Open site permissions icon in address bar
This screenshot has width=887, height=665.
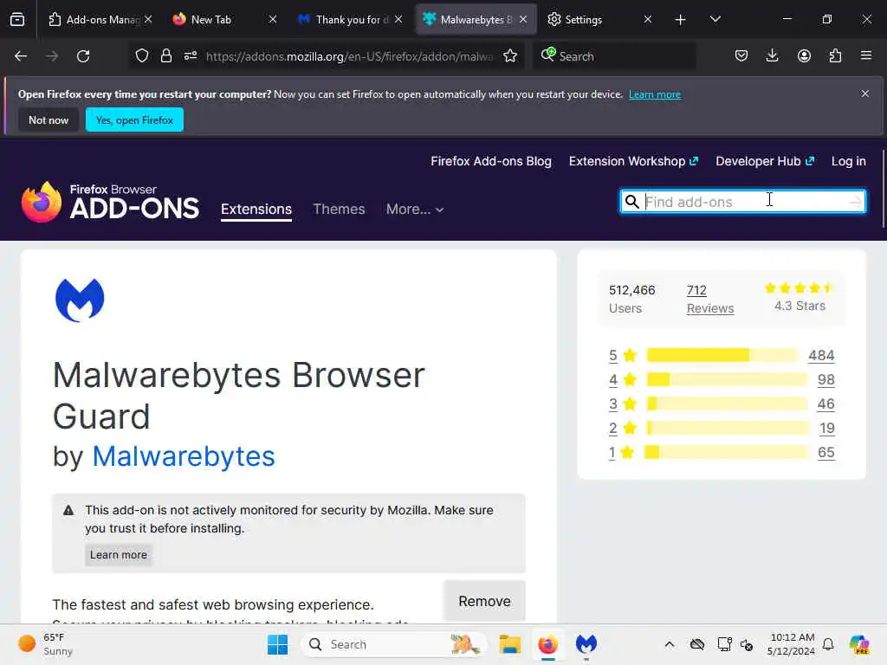(x=191, y=55)
